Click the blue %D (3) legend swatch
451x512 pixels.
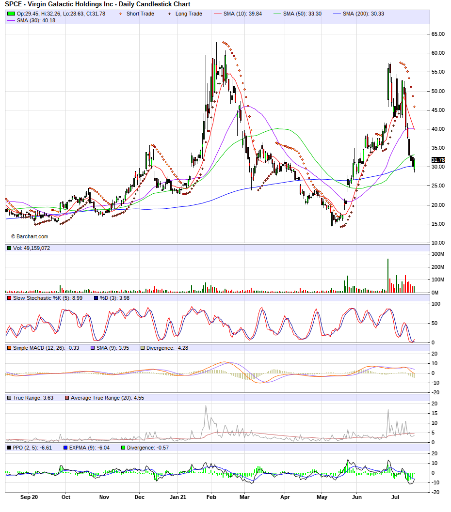(x=96, y=298)
